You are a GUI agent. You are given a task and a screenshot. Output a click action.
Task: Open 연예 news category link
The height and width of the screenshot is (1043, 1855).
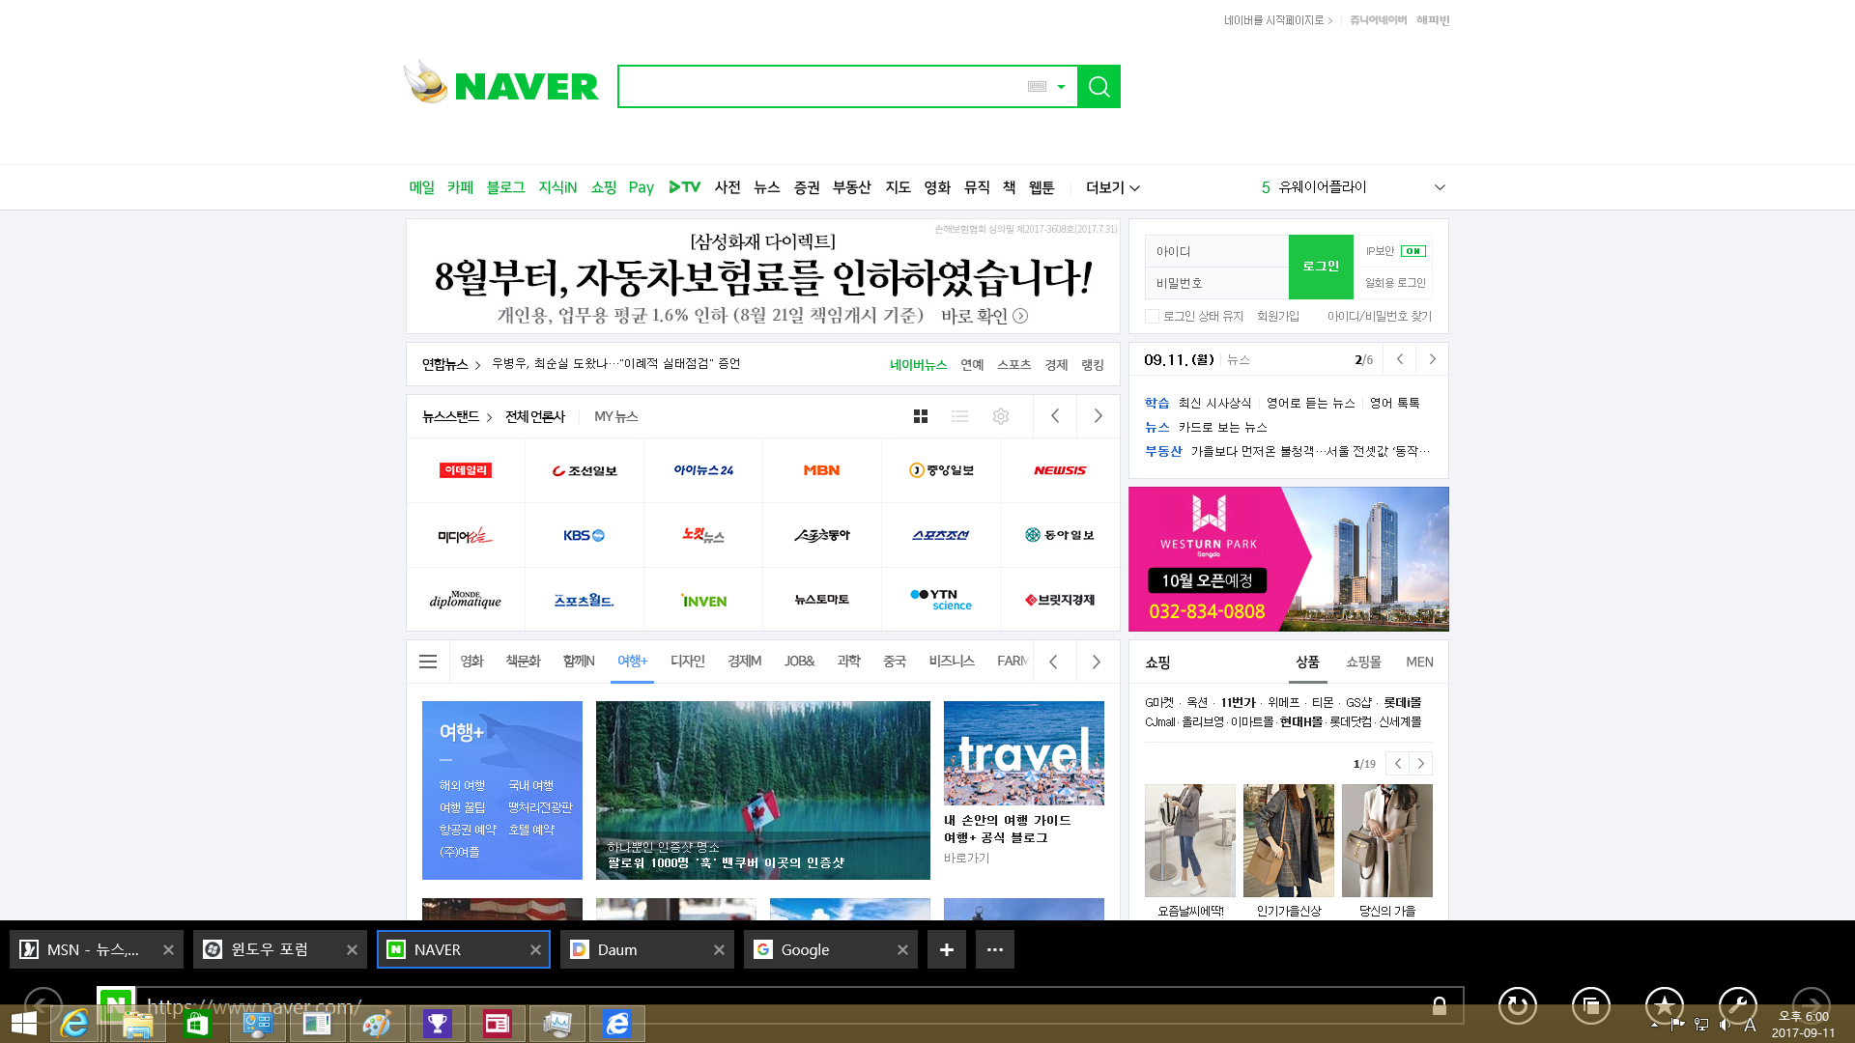click(x=972, y=365)
